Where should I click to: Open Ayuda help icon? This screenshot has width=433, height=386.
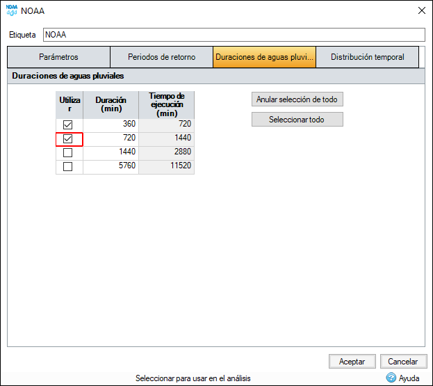(391, 378)
